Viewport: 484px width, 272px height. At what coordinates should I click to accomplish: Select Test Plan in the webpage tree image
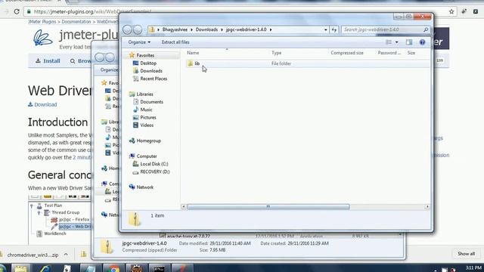53,206
